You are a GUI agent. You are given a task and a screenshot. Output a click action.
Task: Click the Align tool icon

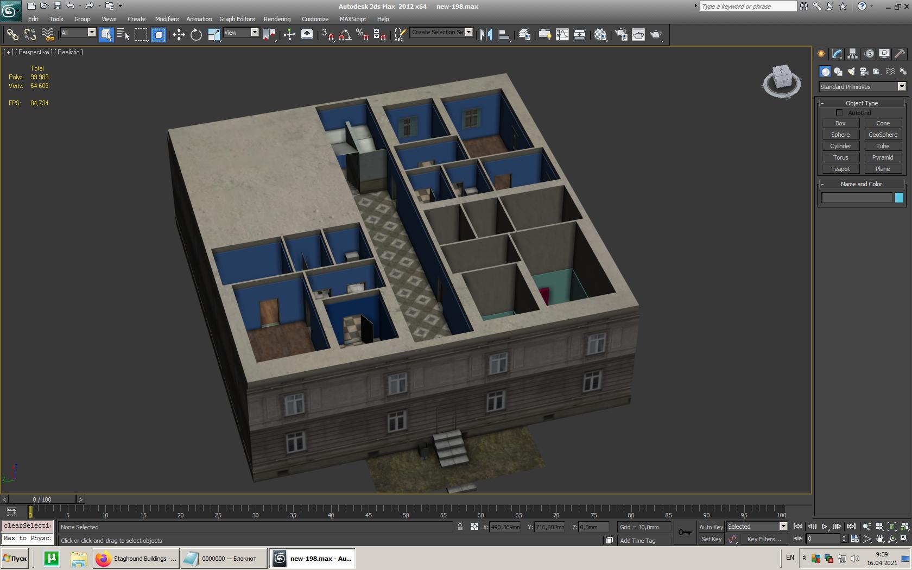click(504, 35)
